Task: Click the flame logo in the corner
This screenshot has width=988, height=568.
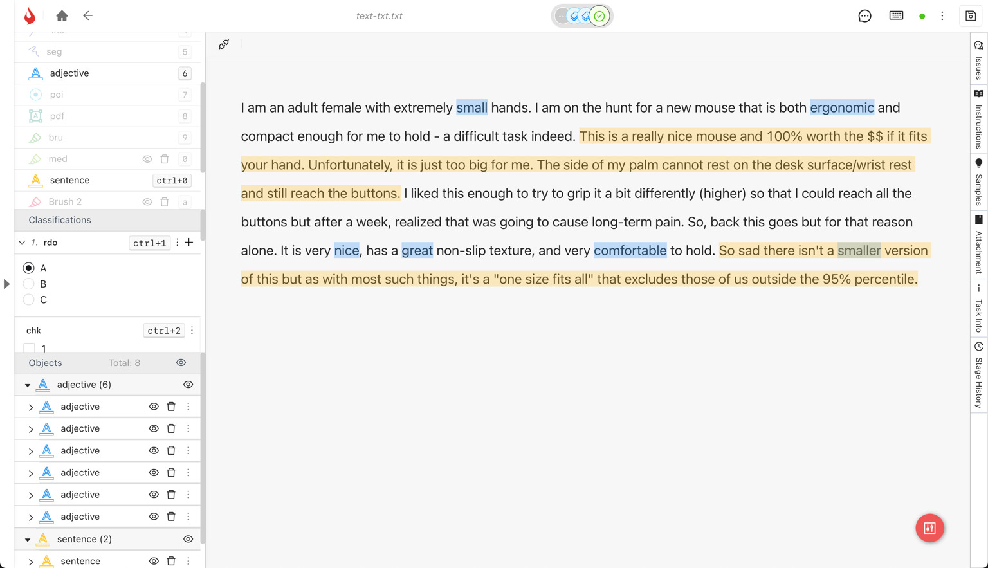Action: pos(30,15)
